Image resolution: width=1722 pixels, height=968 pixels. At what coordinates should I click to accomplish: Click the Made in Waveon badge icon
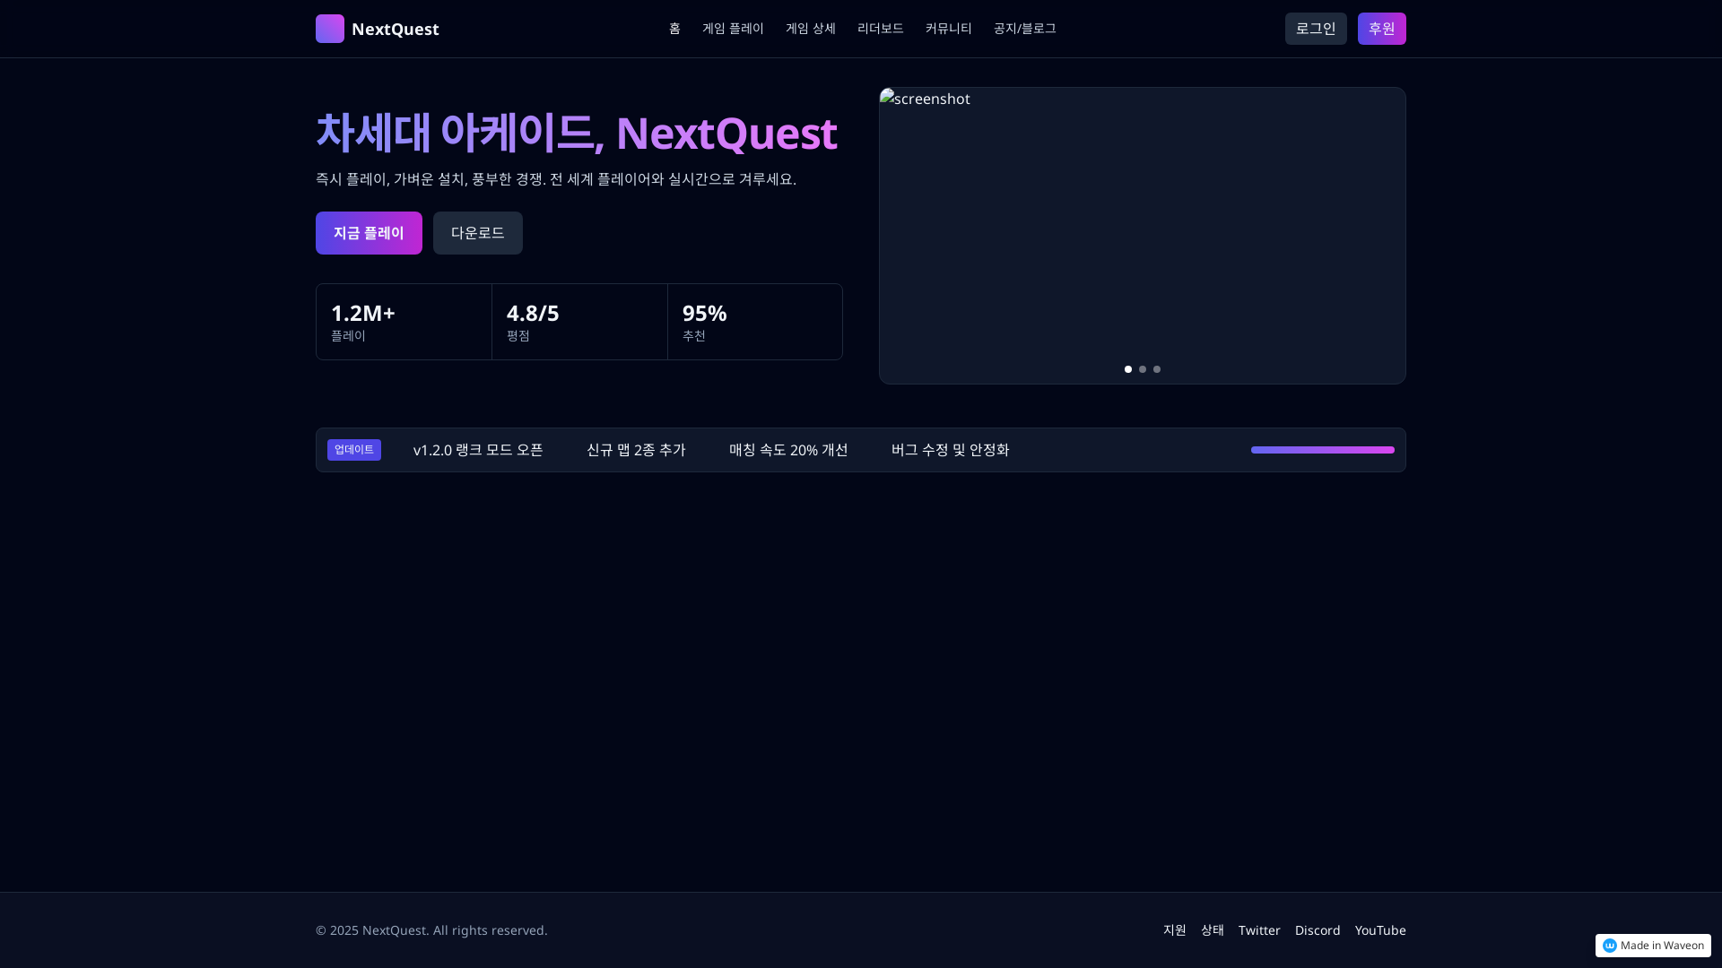(x=1610, y=945)
